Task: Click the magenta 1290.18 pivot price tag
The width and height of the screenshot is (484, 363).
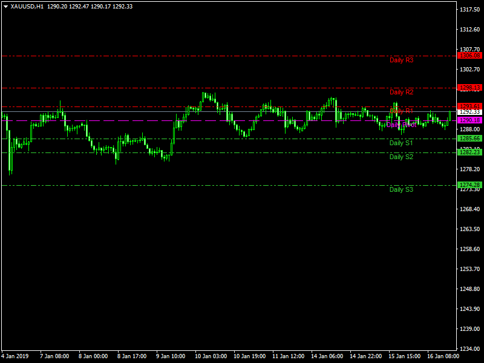Action: 469,120
